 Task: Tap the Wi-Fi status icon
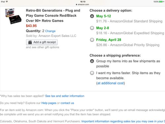coord(7,2)
